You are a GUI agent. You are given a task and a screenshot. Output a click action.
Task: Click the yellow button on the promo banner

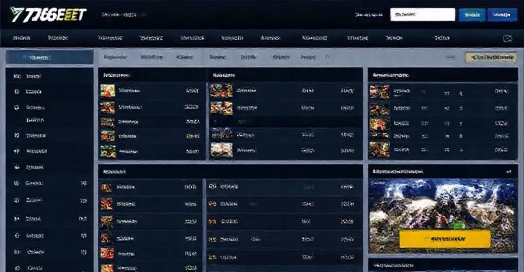[445, 239]
